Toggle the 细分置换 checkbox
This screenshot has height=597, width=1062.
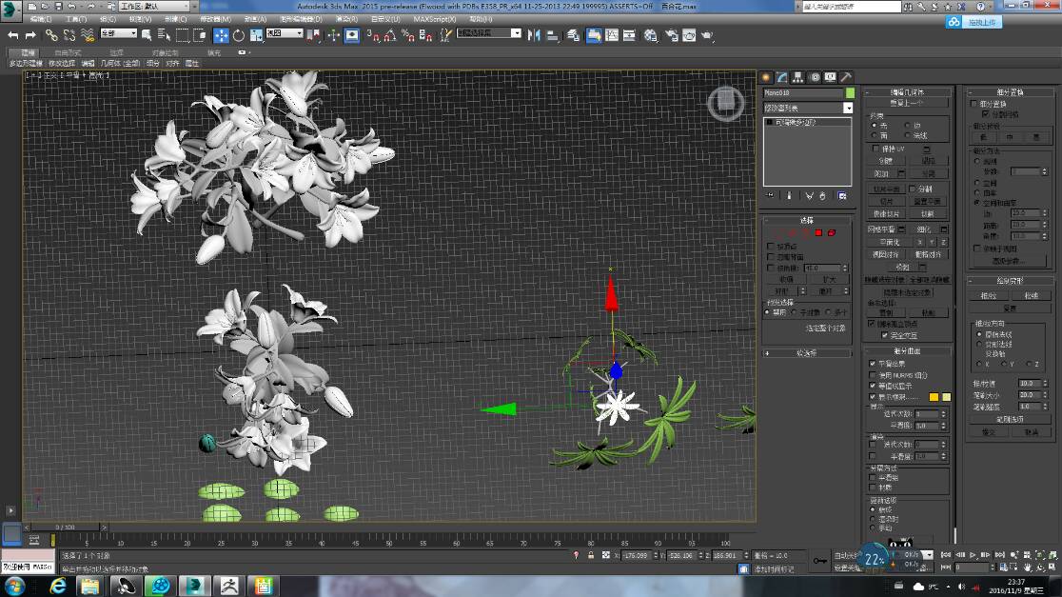[x=973, y=104]
